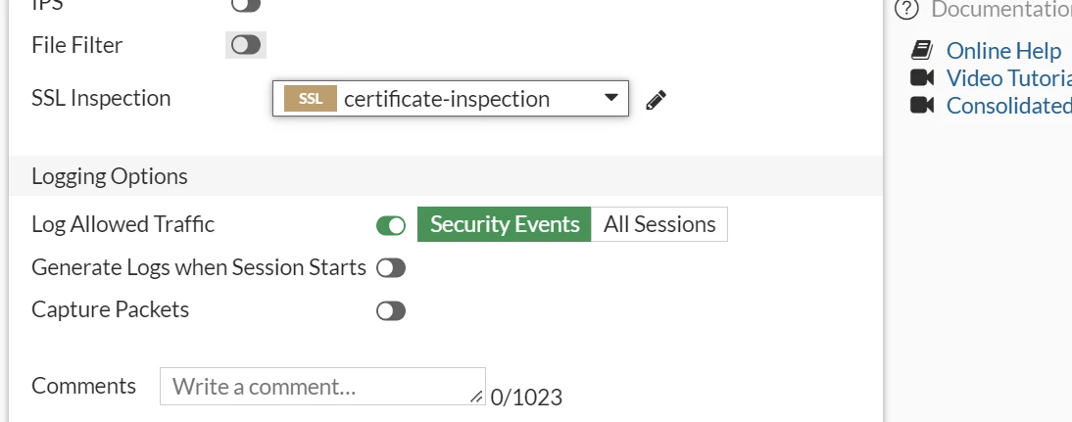Click the pencil icon to edit SSL profile
The width and height of the screenshot is (1072, 422).
tap(656, 101)
